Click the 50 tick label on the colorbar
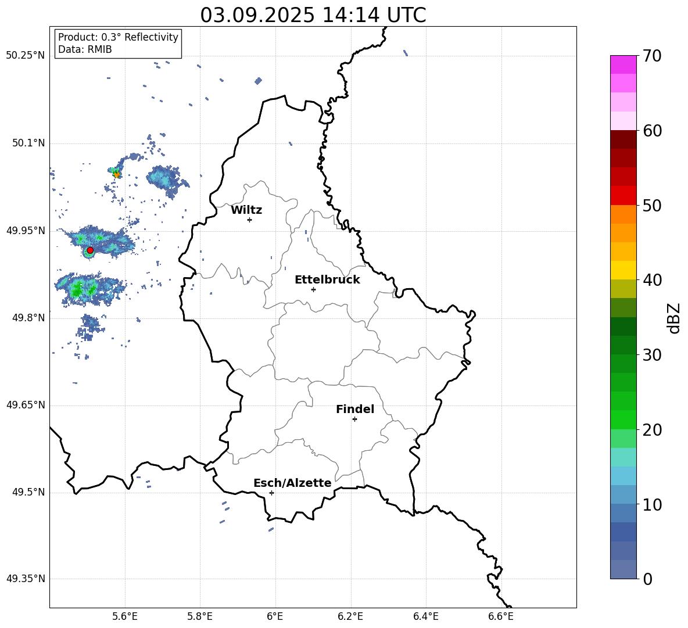Viewport: 688px width, 628px height. (652, 205)
